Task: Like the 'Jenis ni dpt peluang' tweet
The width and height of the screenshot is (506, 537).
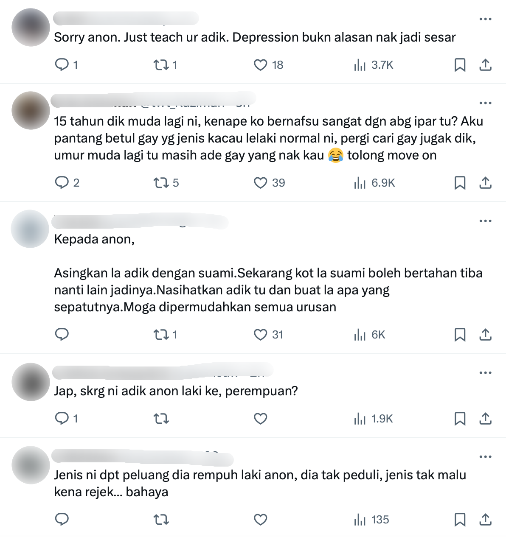Action: click(x=260, y=520)
